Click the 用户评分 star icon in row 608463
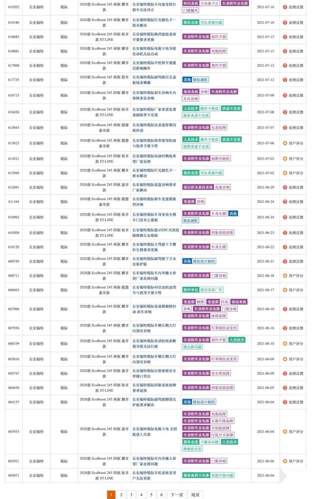 pos(285,290)
